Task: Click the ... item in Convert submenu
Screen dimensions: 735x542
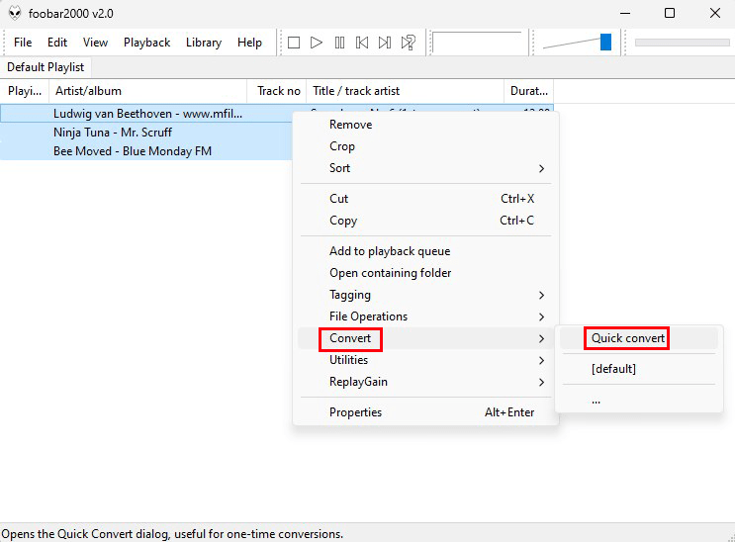Action: pyautogui.click(x=639, y=400)
